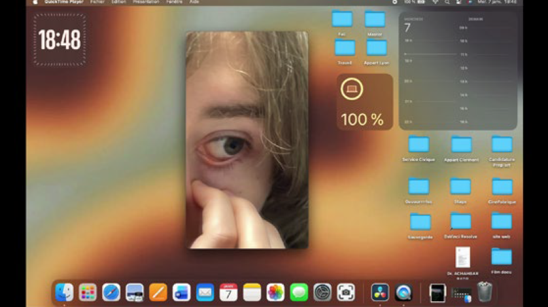This screenshot has width=548, height=307.
Task: Select the Service Civique folder
Action: tap(419, 145)
